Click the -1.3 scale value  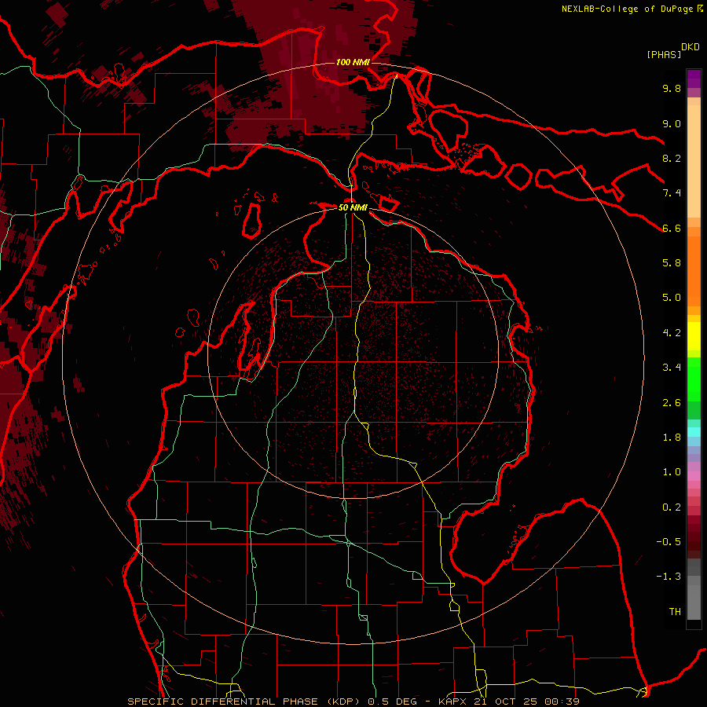tap(669, 577)
